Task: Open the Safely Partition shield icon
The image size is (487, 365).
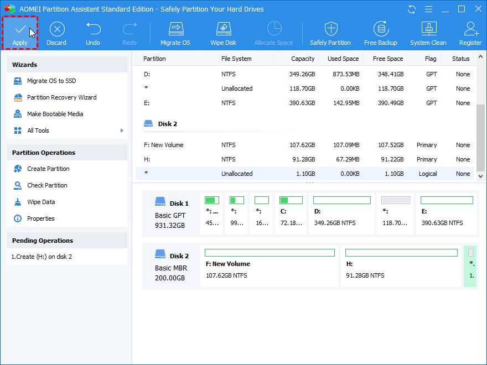Action: [330, 29]
